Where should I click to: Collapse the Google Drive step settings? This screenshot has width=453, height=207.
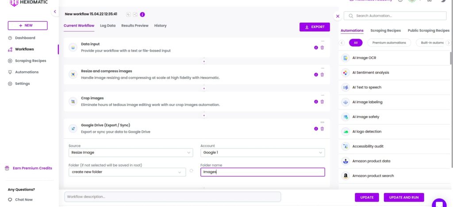pyautogui.click(x=322, y=122)
